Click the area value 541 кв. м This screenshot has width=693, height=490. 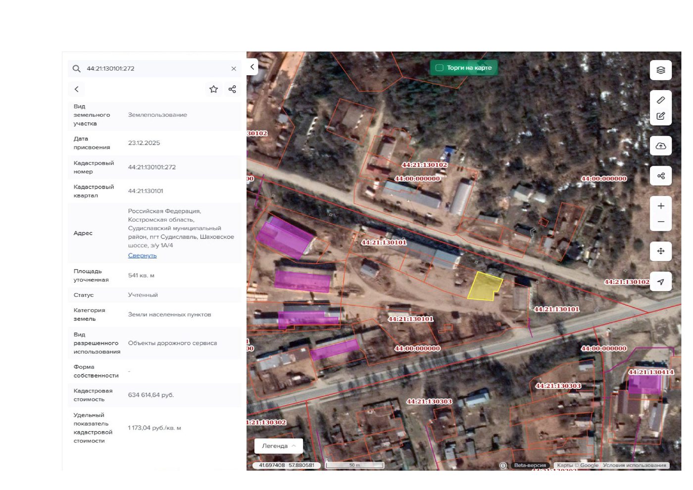(141, 276)
